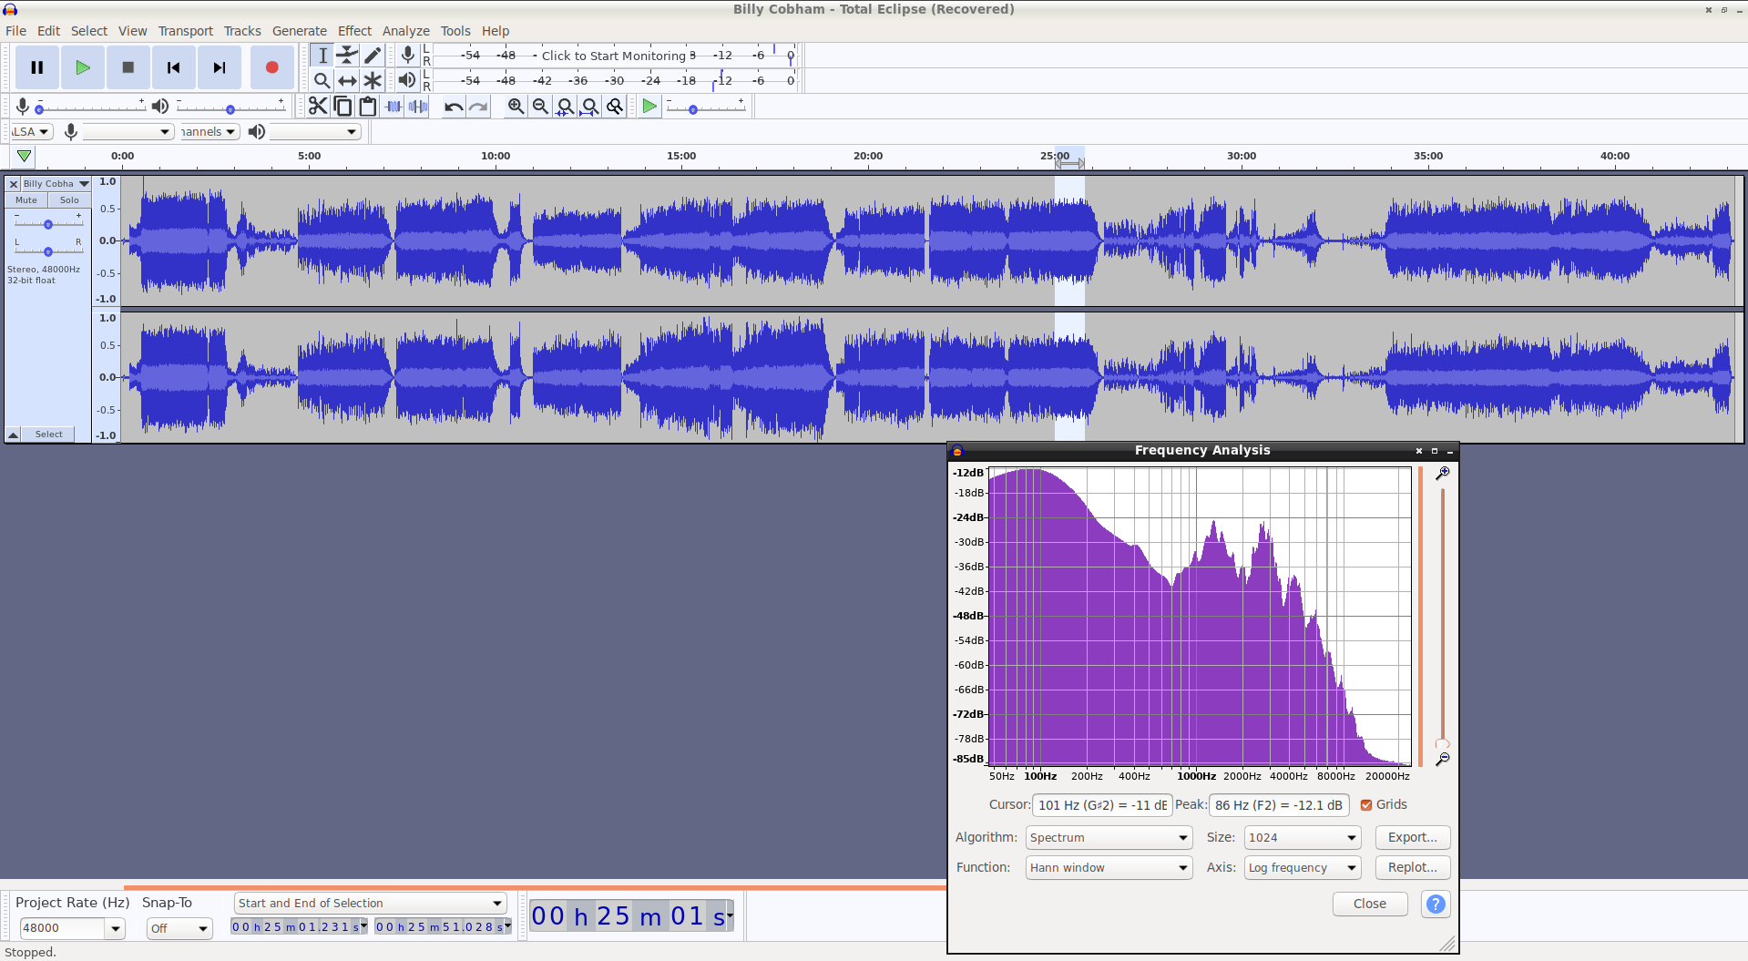Select the Selection (I-beam) tool
Viewport: 1748px width, 961px height.
(322, 56)
